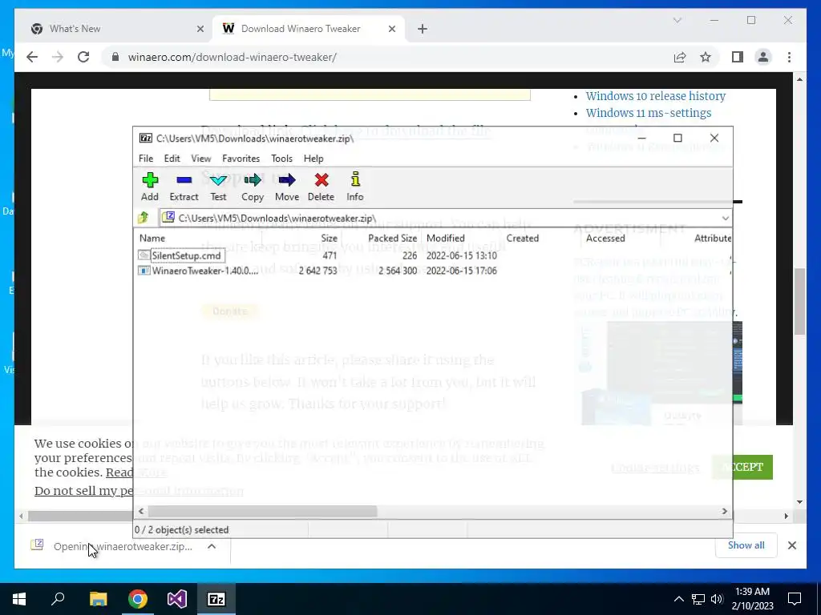Click the Chrome address bar URL

(232, 57)
